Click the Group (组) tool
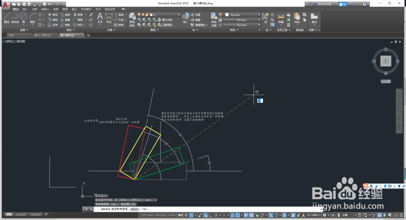The height and width of the screenshot is (220, 406). (265, 18)
